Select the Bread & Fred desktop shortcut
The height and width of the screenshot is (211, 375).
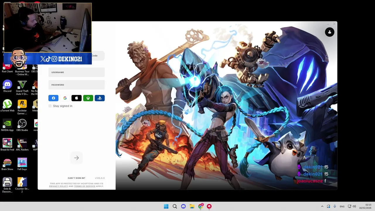click(7, 145)
